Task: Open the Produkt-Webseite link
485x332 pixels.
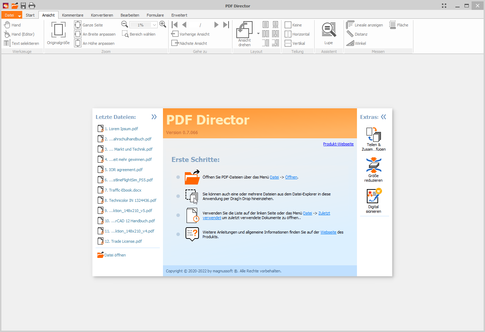Action: [338, 144]
